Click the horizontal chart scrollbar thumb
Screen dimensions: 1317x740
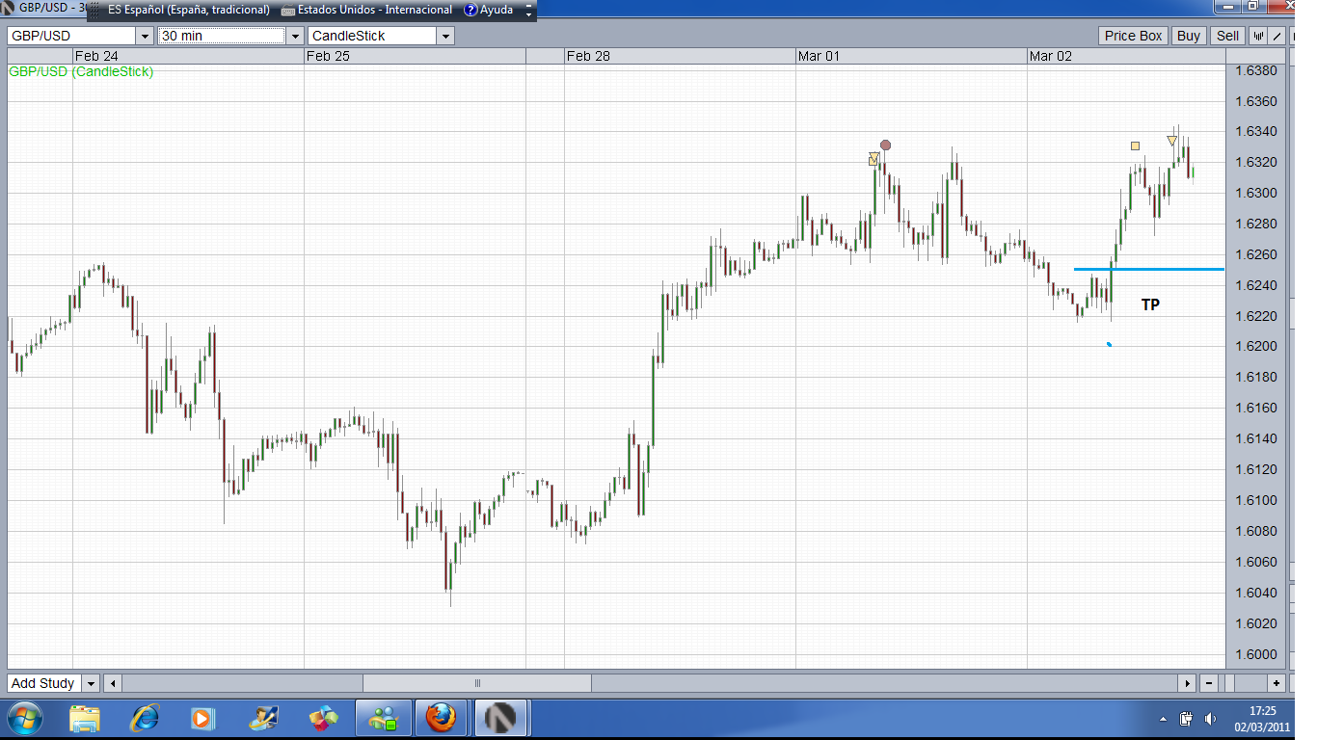point(477,683)
